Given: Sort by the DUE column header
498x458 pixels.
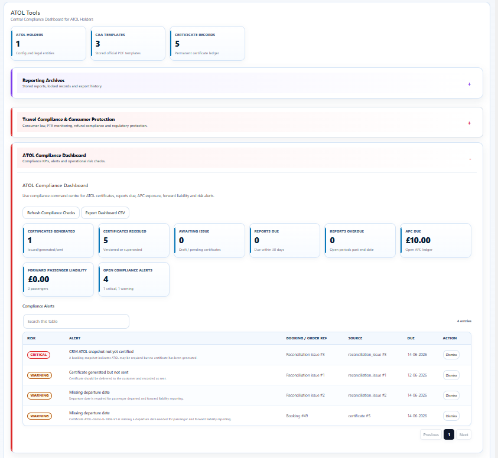Looking at the screenshot, I should coord(411,338).
